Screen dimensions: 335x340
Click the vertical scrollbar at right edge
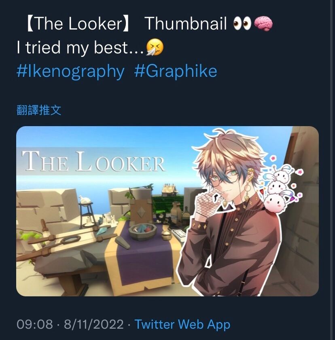[x=331, y=170]
